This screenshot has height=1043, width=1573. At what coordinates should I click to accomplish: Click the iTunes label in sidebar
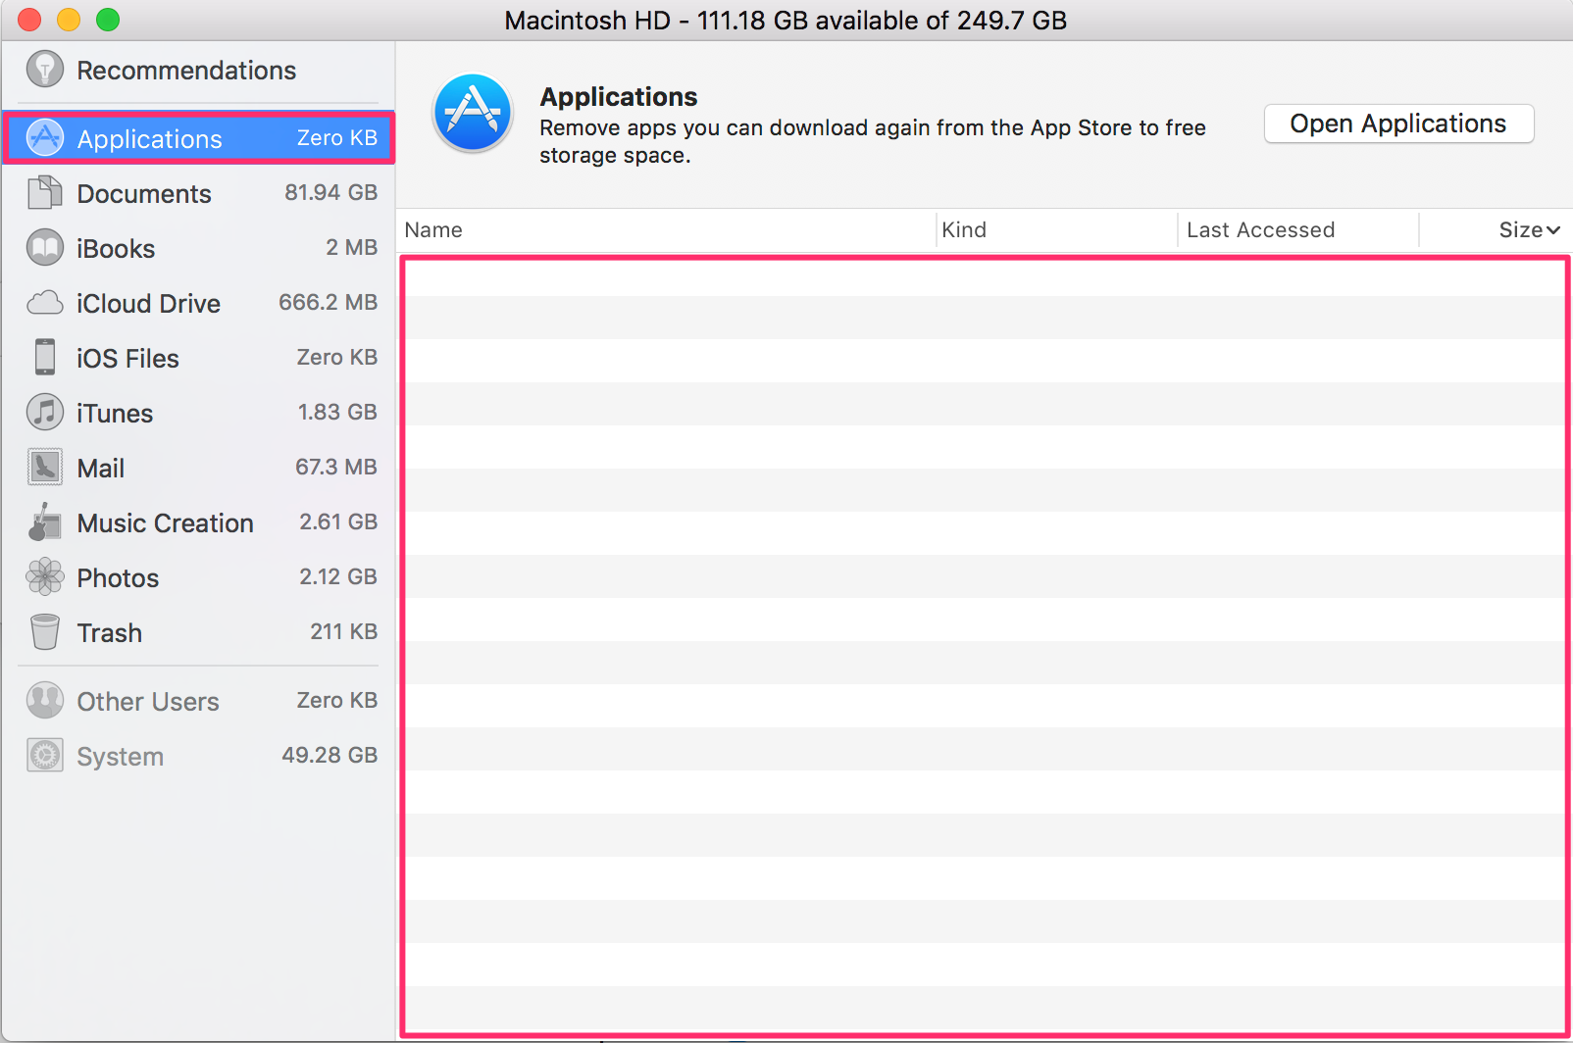[115, 414]
